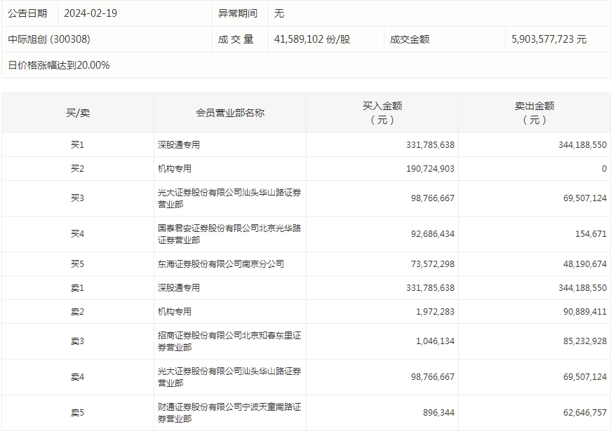This screenshot has width=611, height=431.
Task: Click sell amount 48,190,674
Action: [585, 264]
